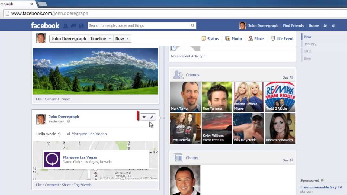This screenshot has height=195, width=347.
Task: Click See All in Friends section
Action: (x=288, y=77)
